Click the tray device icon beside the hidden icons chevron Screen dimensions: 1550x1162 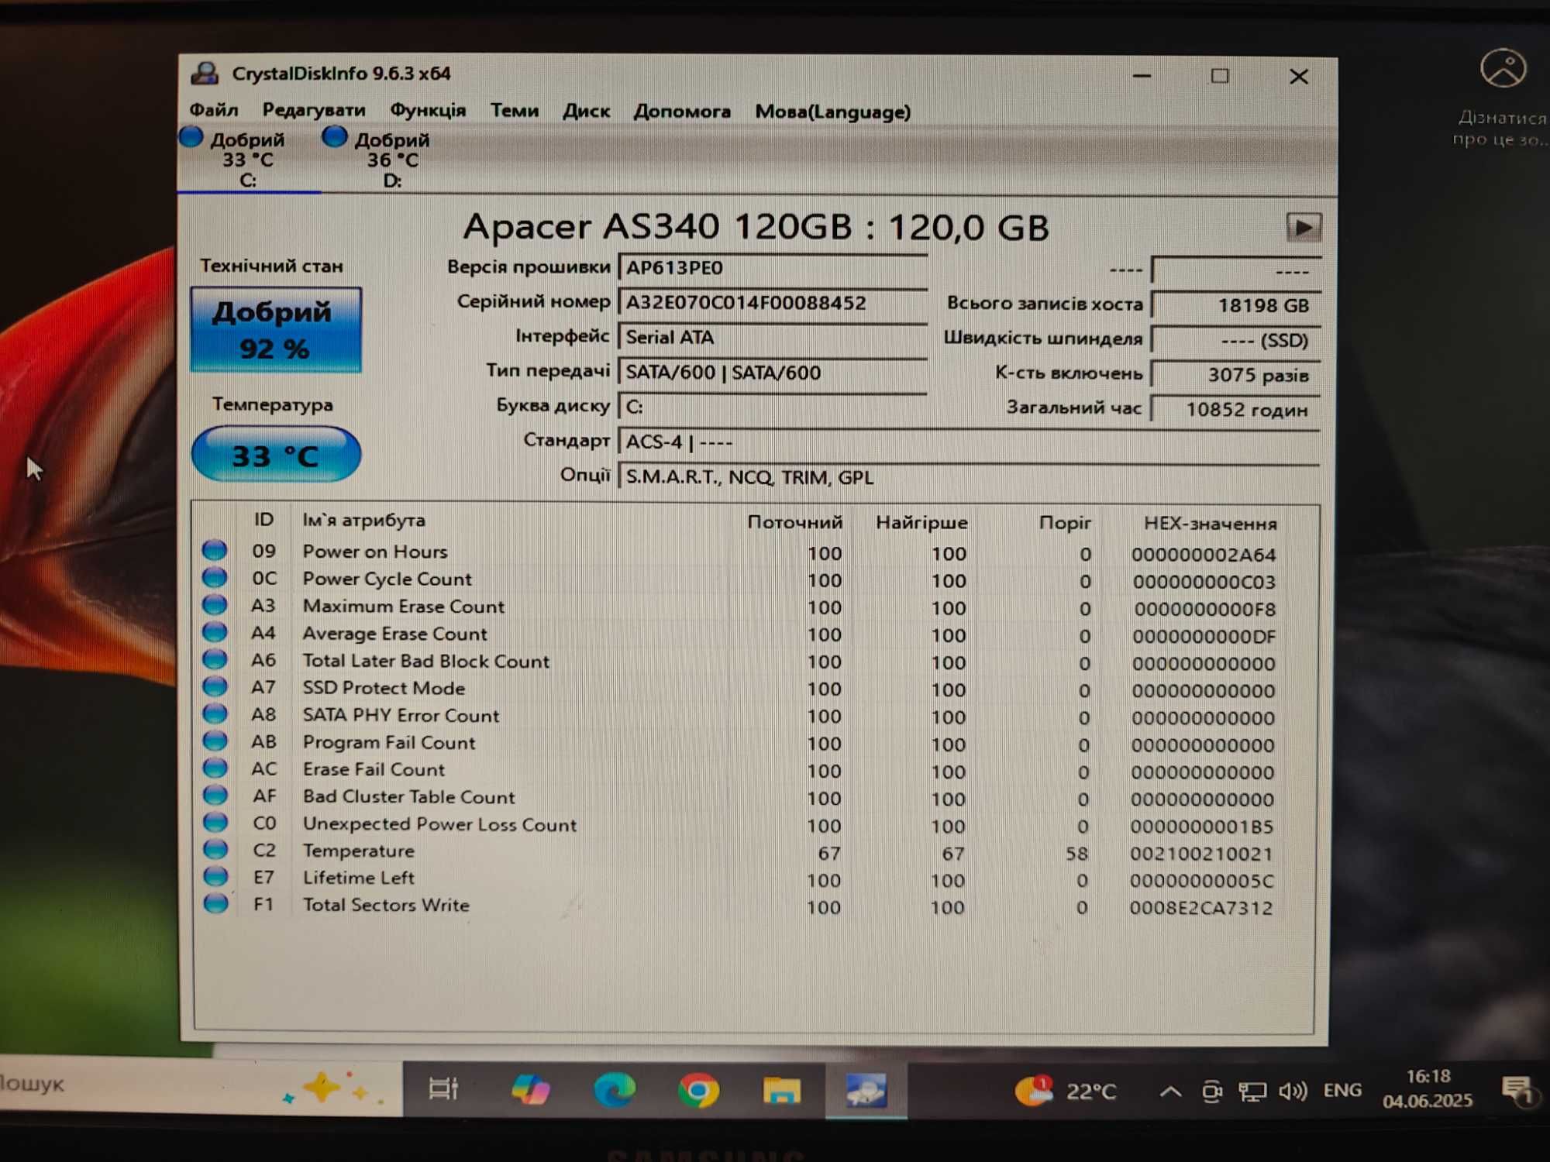coord(1211,1092)
